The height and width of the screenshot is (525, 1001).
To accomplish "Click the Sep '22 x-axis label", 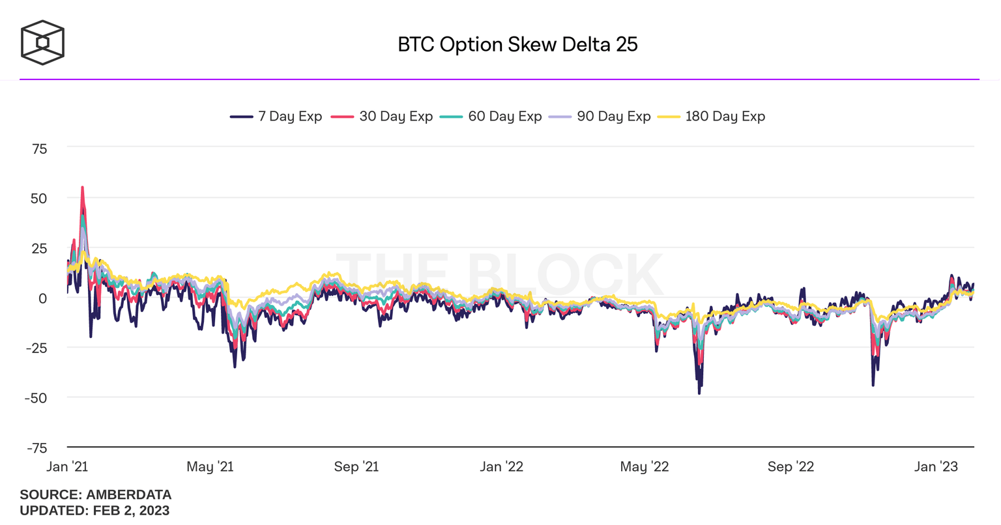I will tap(791, 467).
